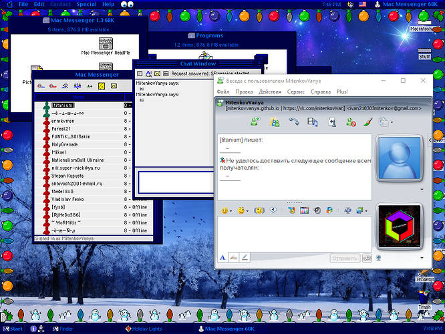The image size is (445, 334).
Task: Click the wink emoticon icon
Action: tap(241, 210)
